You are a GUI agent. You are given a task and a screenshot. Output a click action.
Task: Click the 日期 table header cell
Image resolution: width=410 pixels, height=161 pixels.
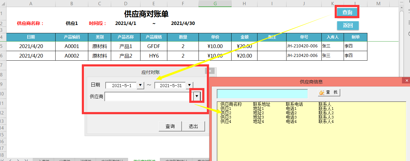31,37
